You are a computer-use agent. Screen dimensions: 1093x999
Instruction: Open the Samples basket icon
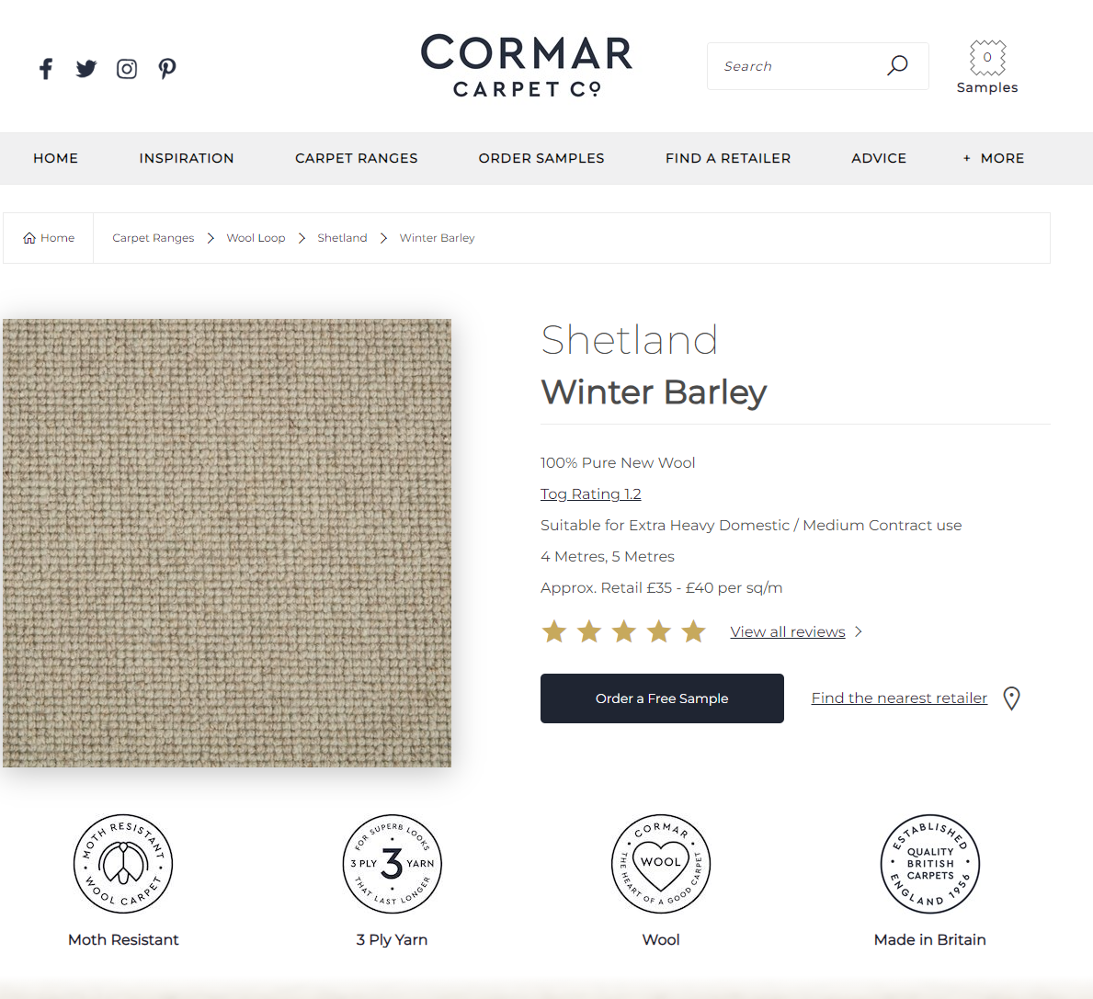(987, 58)
